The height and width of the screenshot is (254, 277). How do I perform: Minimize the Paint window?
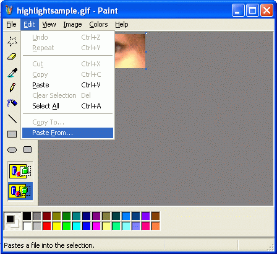click(238, 10)
